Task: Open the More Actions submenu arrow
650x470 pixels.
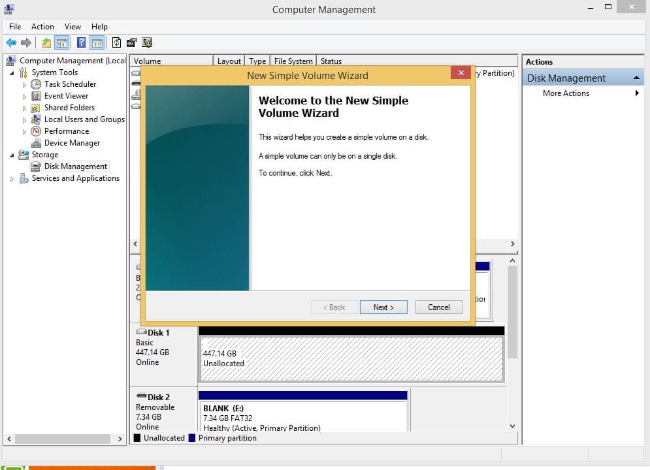Action: pos(637,93)
